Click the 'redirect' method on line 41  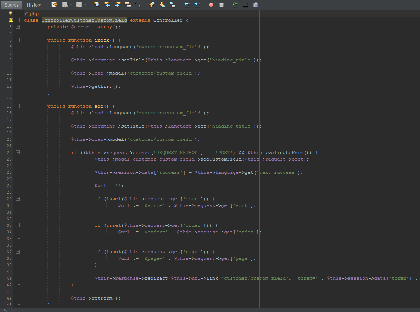pos(156,278)
